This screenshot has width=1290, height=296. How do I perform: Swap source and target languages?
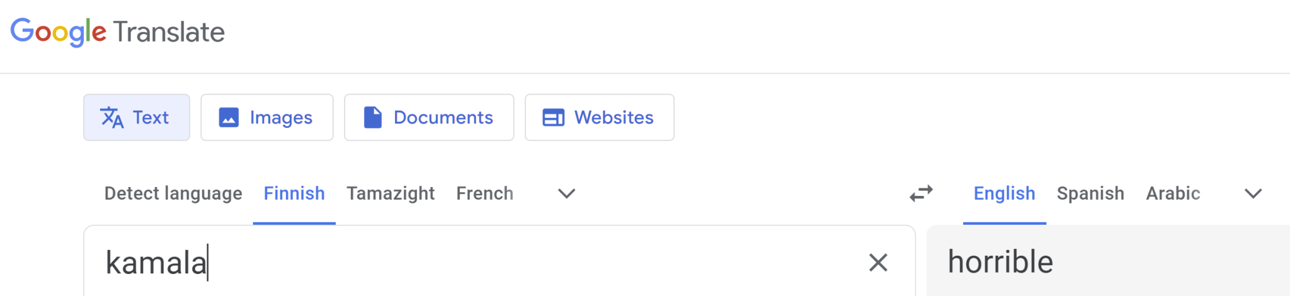[922, 193]
